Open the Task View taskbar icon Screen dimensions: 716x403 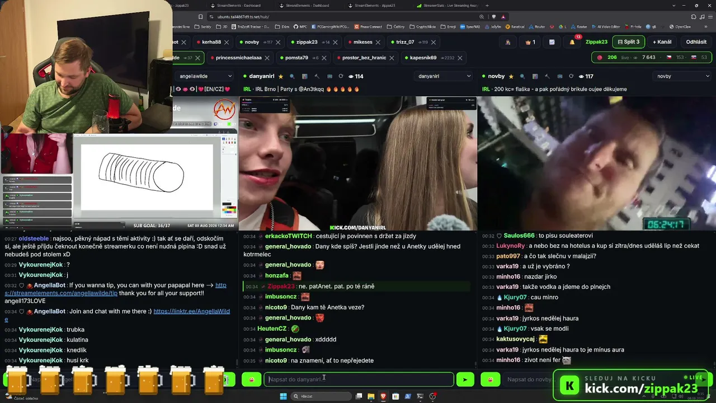coord(359,396)
